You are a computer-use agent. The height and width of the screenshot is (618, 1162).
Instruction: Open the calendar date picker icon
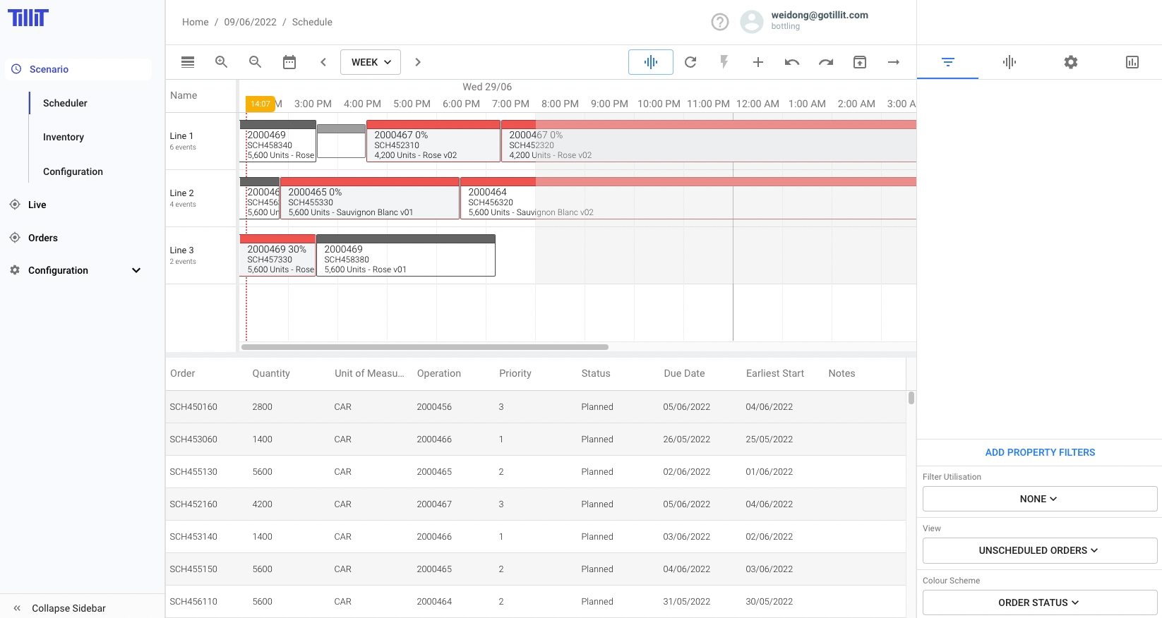pyautogui.click(x=289, y=62)
